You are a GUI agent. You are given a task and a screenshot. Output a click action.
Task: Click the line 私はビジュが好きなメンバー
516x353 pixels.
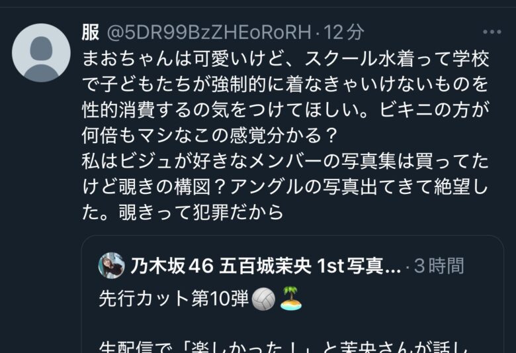(x=285, y=161)
